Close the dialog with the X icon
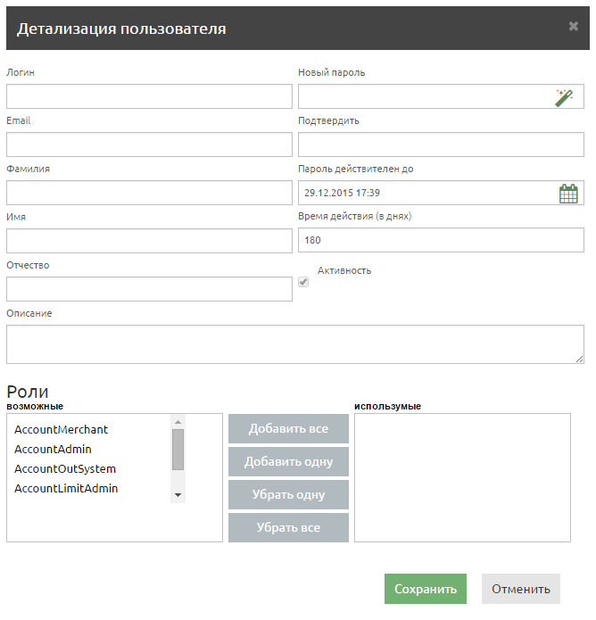 point(574,27)
